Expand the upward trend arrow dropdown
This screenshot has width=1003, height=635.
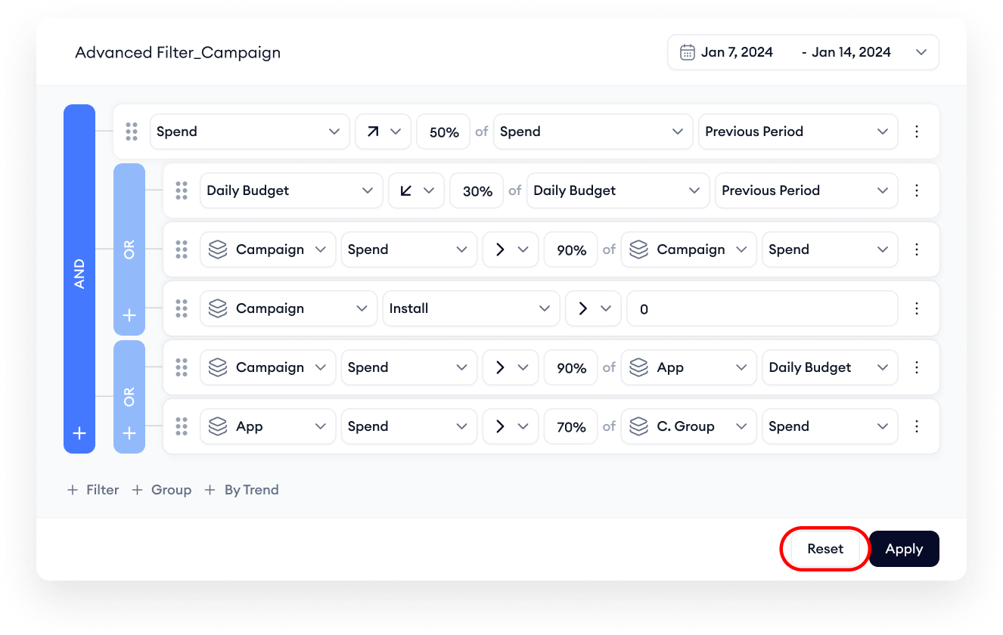tap(383, 132)
